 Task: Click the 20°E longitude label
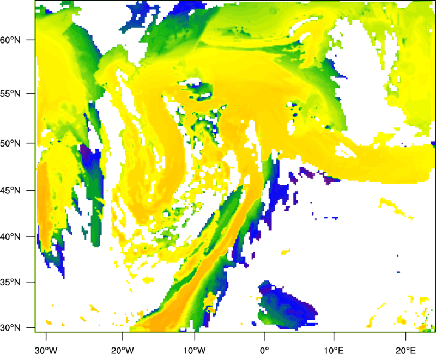click(x=405, y=350)
